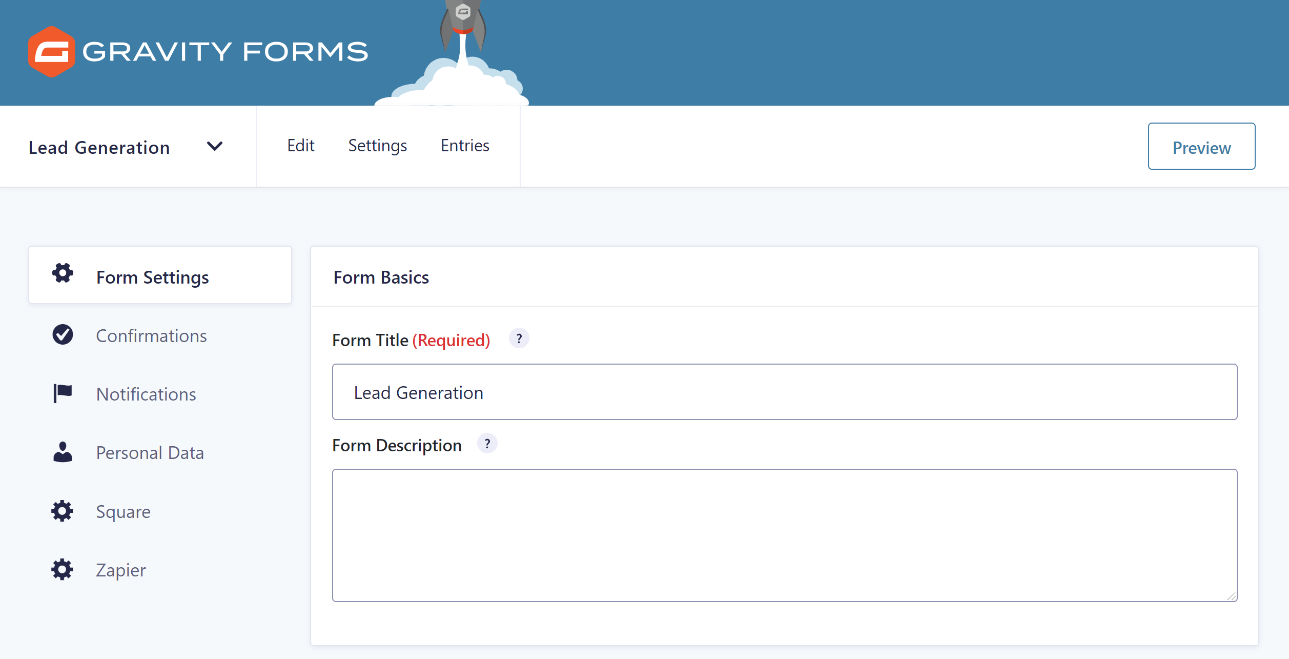This screenshot has height=659, width=1289.
Task: Click the Zapier gear icon
Action: pyautogui.click(x=63, y=569)
